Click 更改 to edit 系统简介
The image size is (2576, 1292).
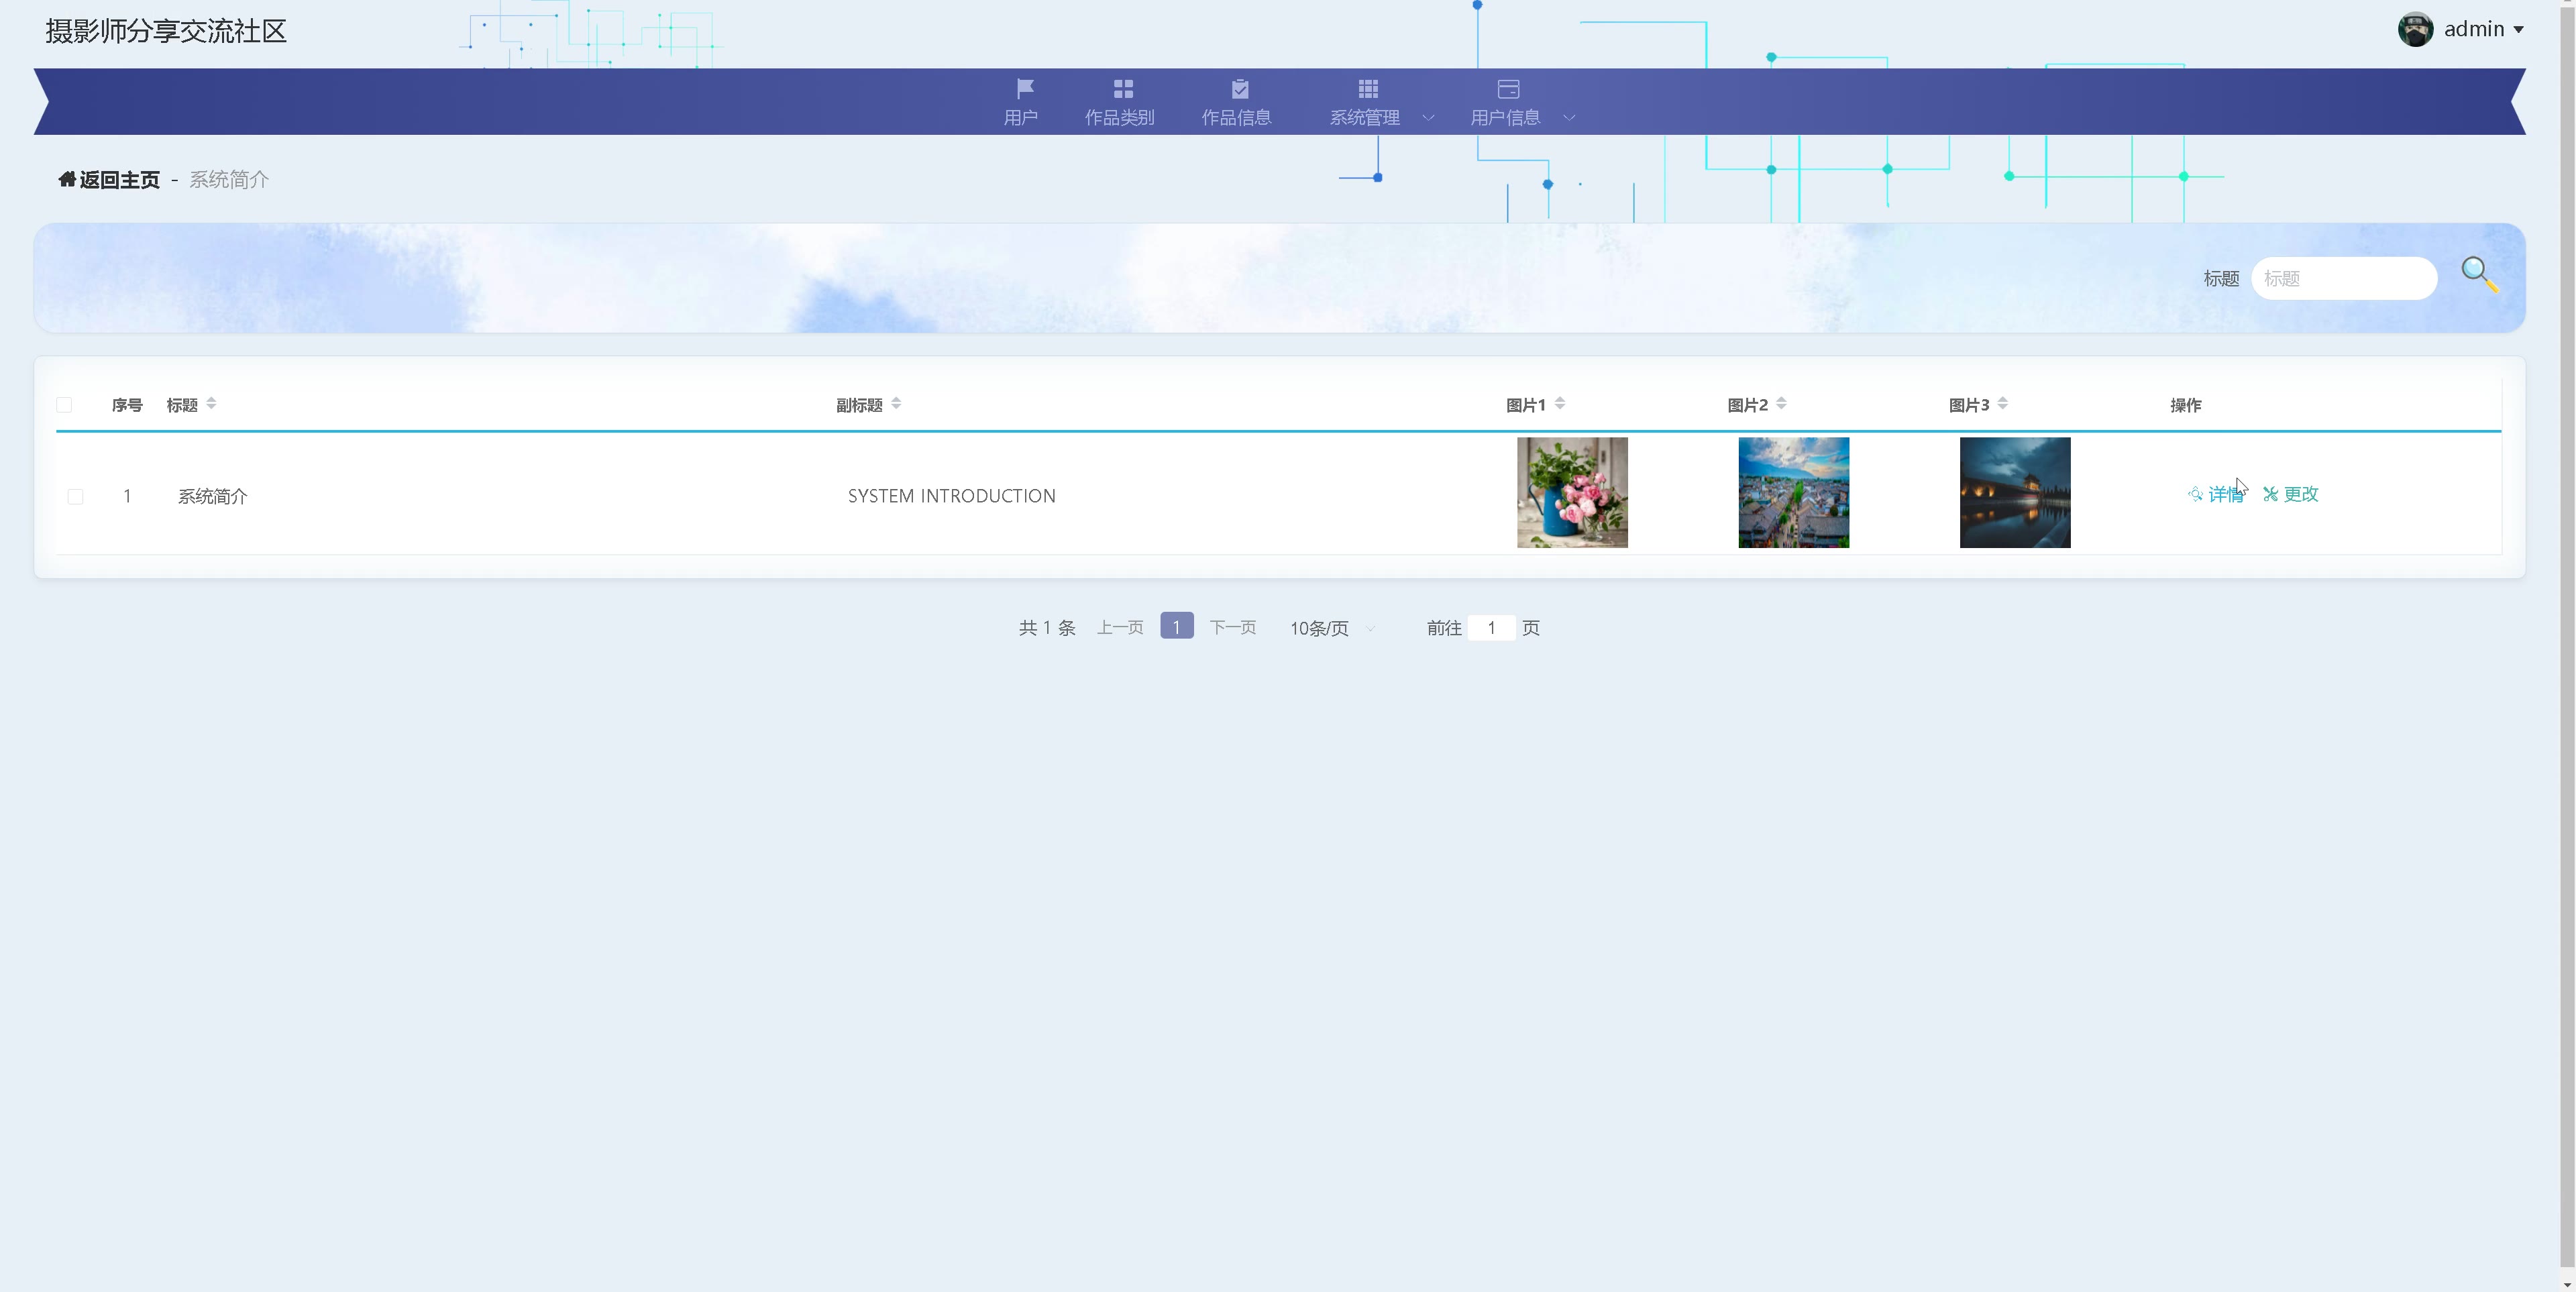2291,494
